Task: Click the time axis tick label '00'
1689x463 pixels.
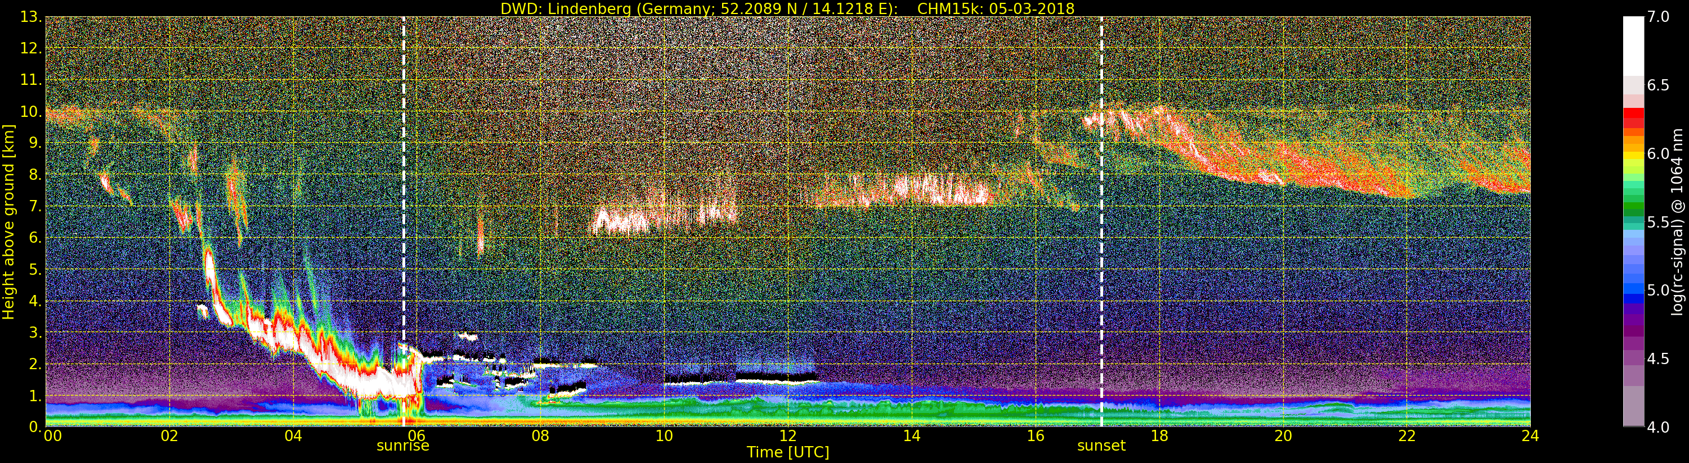Action: (52, 435)
